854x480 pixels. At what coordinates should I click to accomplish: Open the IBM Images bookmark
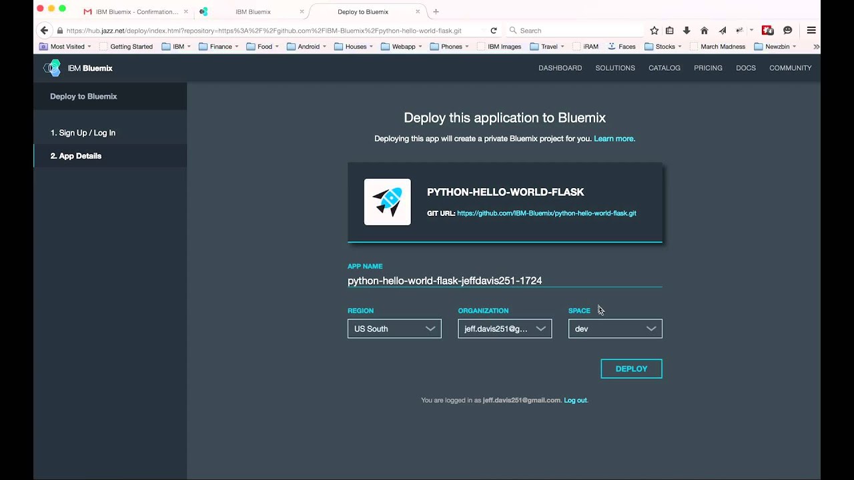click(498, 47)
